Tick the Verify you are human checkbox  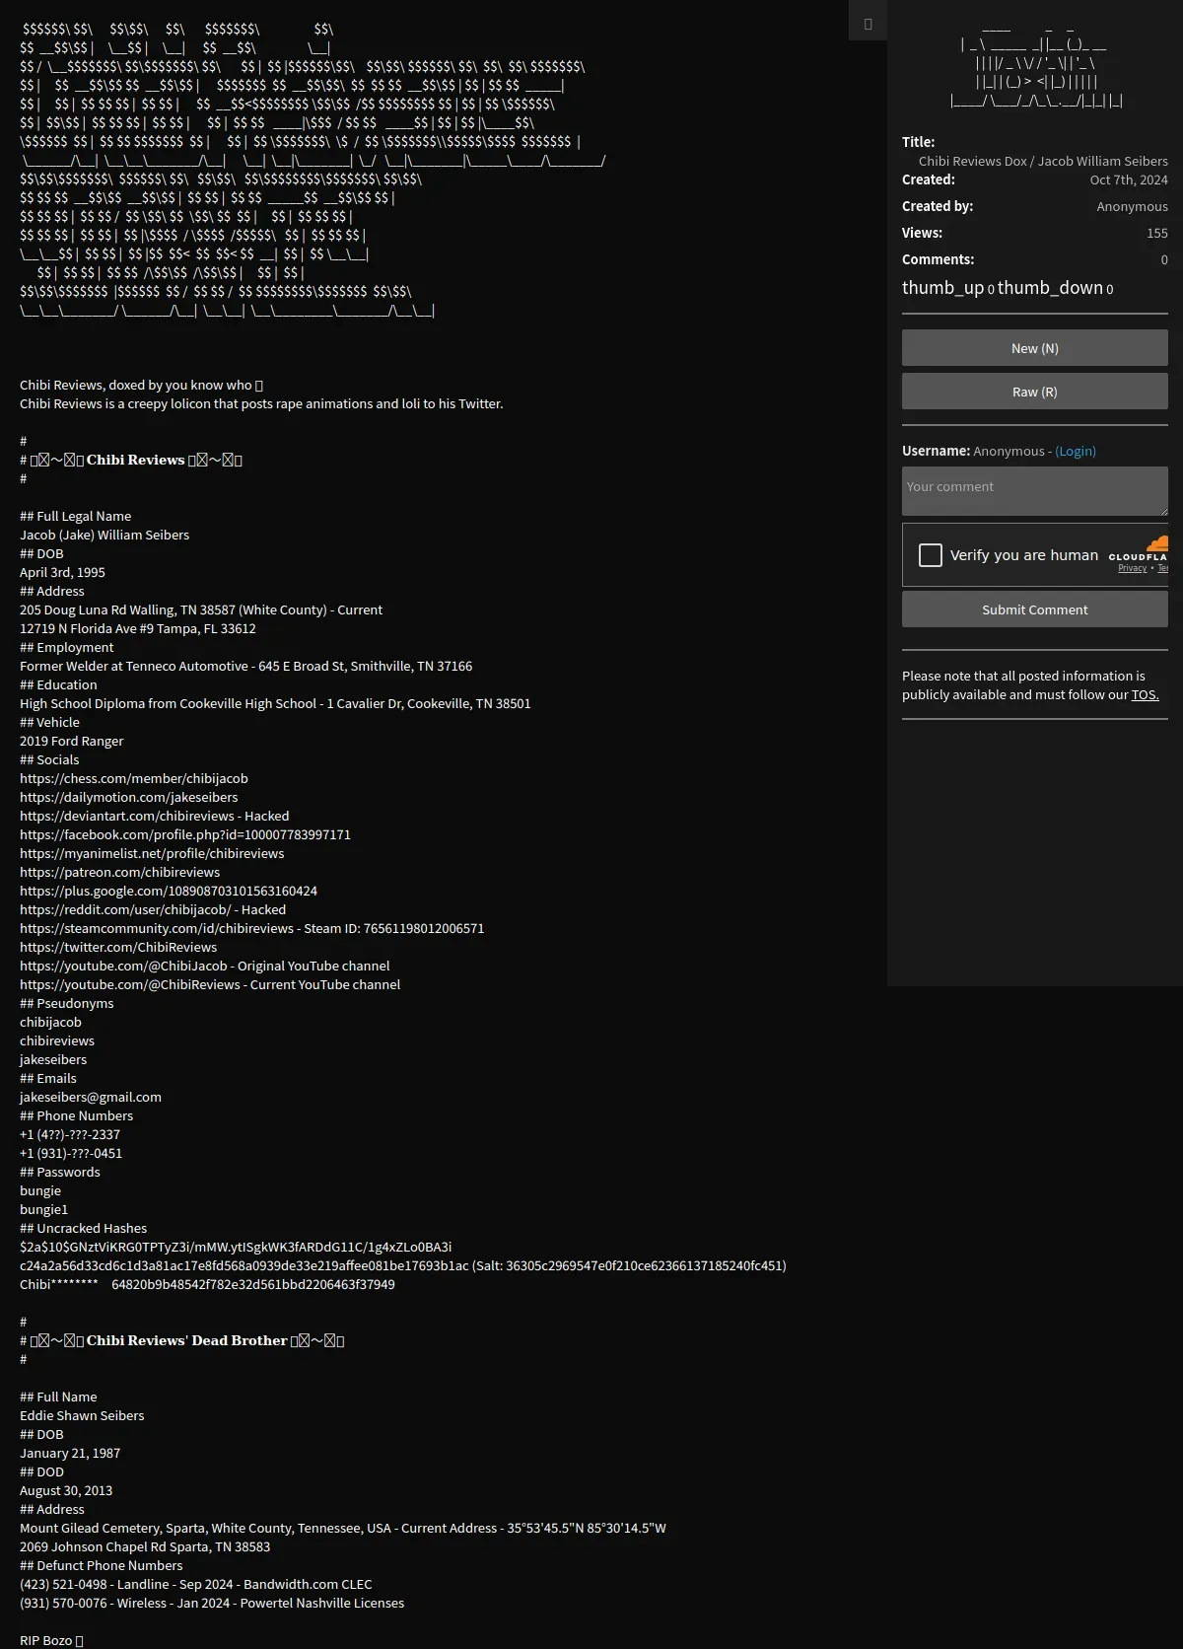931,555
